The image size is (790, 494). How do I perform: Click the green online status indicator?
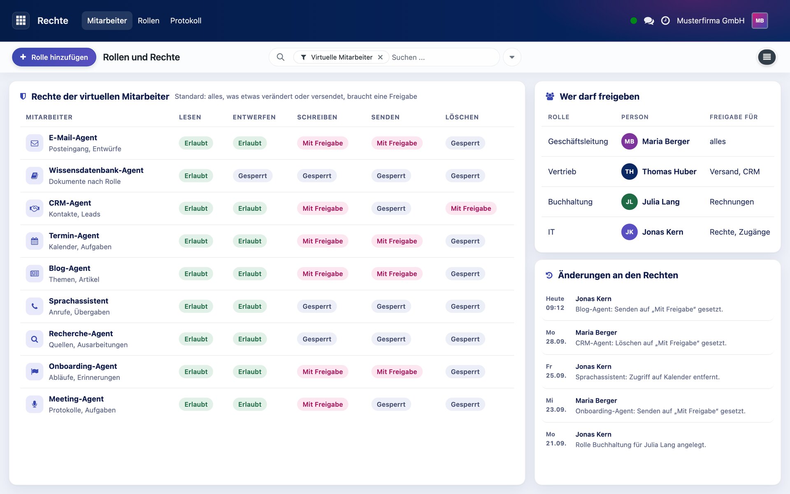(x=634, y=21)
